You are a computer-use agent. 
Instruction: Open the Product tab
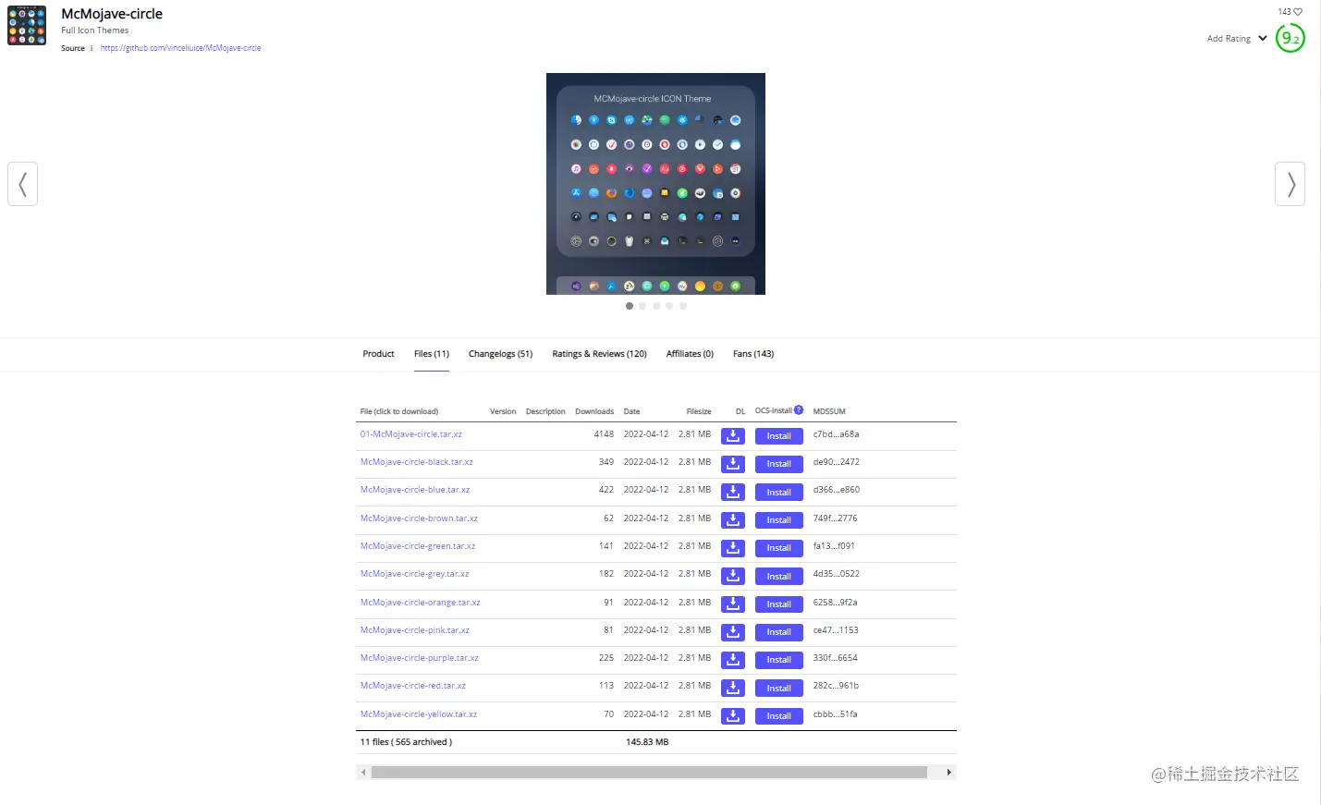point(379,354)
